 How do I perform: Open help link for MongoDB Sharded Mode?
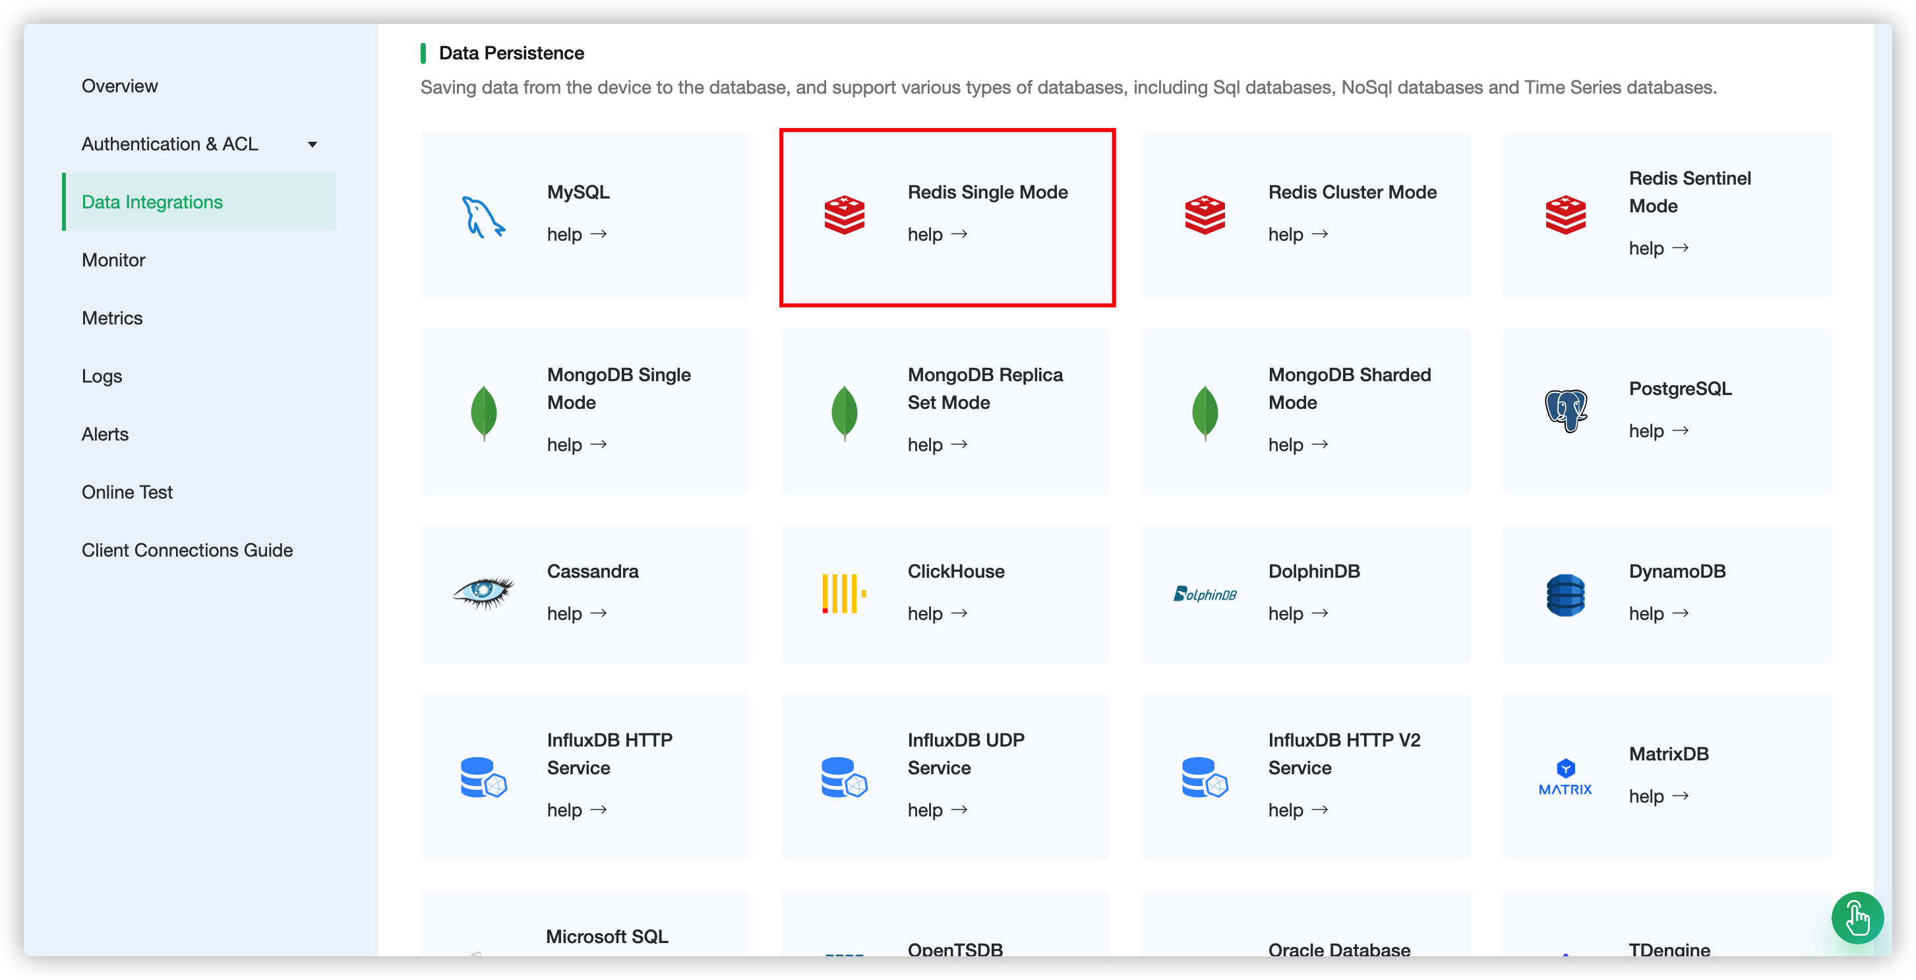coord(1299,444)
